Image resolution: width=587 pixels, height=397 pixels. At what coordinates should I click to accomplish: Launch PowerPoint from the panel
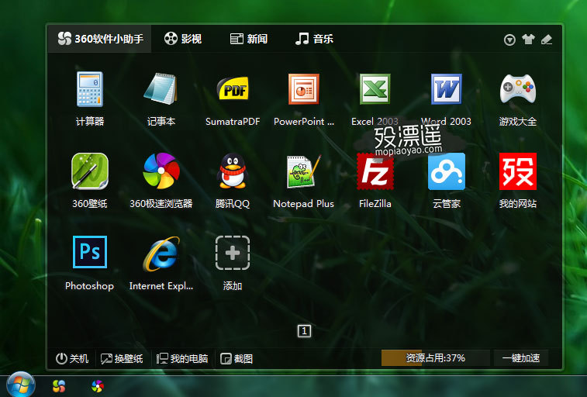click(x=304, y=89)
